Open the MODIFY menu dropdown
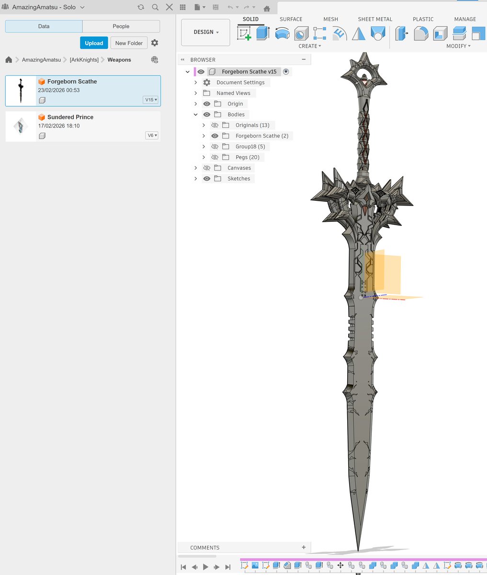Viewport: 487px width, 575px height. (x=458, y=46)
